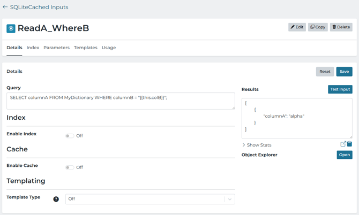Open the Template Type dropdown

[x=145, y=199]
